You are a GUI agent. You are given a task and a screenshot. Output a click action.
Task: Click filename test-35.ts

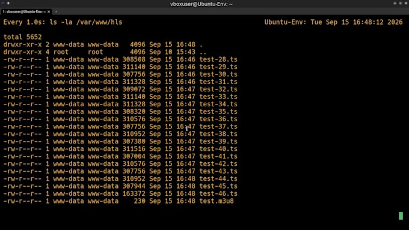point(218,112)
